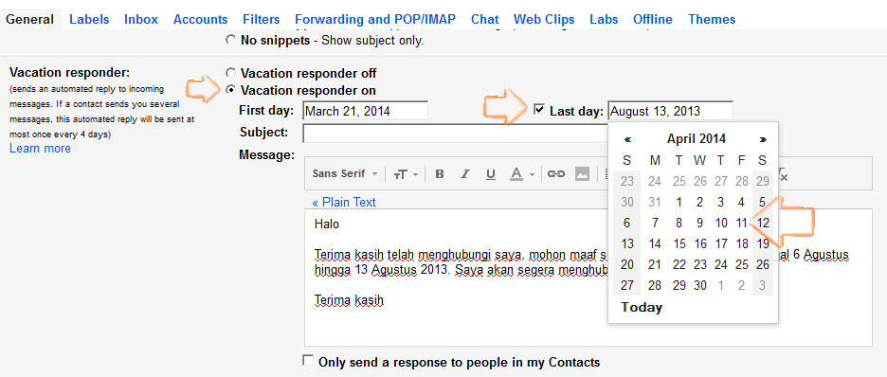Open Forwarding and POP/IMAP tab

coord(375,19)
